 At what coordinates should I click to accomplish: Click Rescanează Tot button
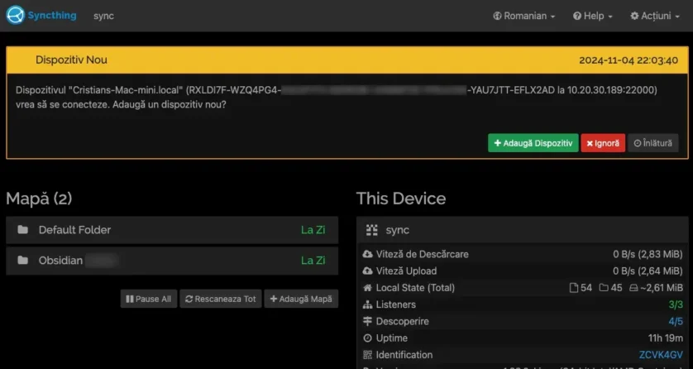220,299
